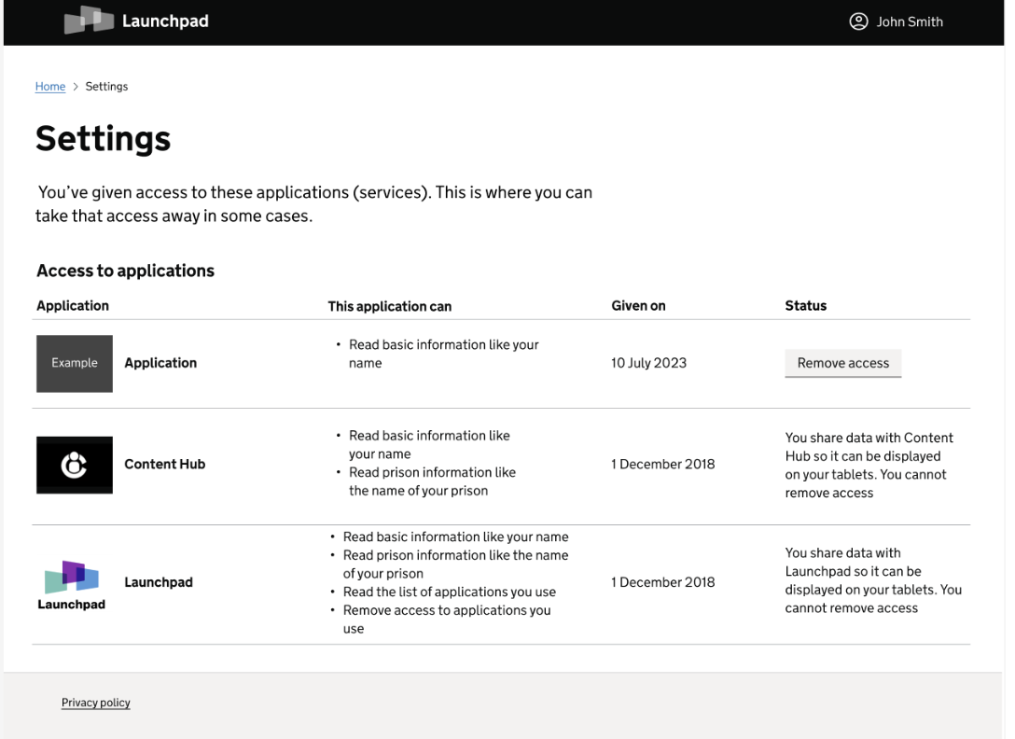This screenshot has width=1015, height=739.
Task: Select the Status column header
Action: [805, 305]
